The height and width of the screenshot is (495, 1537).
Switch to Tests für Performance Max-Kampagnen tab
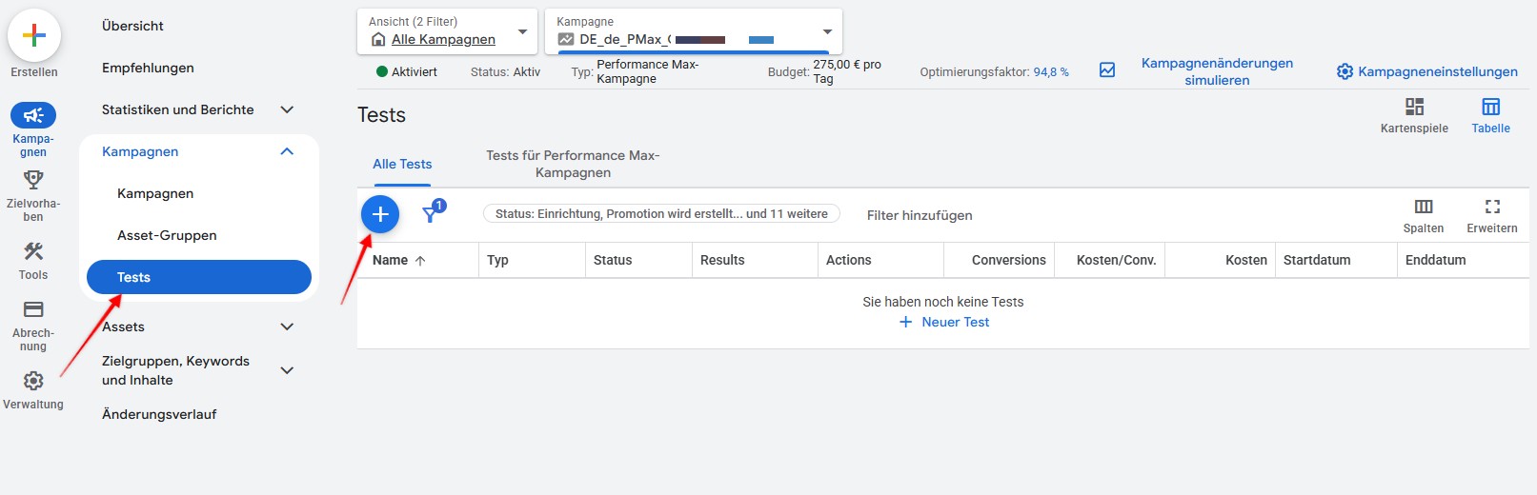tap(573, 164)
